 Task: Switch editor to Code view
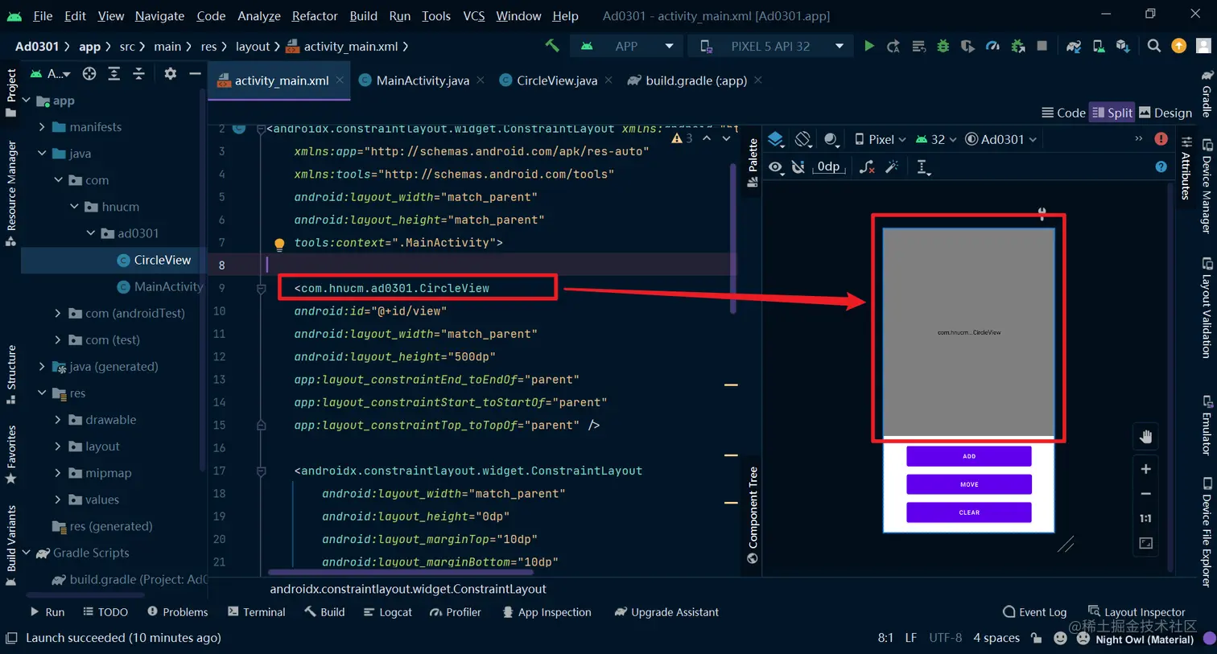(x=1063, y=113)
